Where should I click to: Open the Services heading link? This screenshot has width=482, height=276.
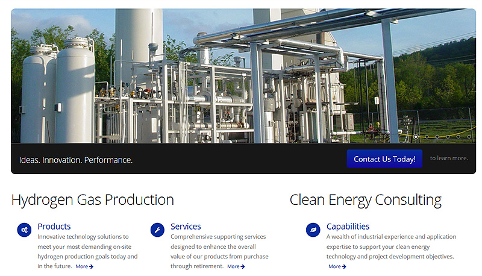tap(186, 227)
